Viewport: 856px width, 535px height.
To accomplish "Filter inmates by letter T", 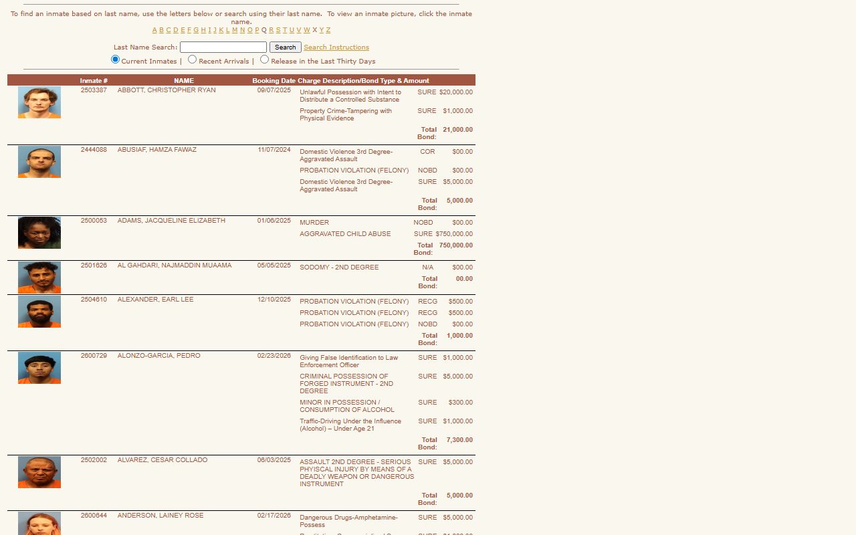I will coord(285,30).
